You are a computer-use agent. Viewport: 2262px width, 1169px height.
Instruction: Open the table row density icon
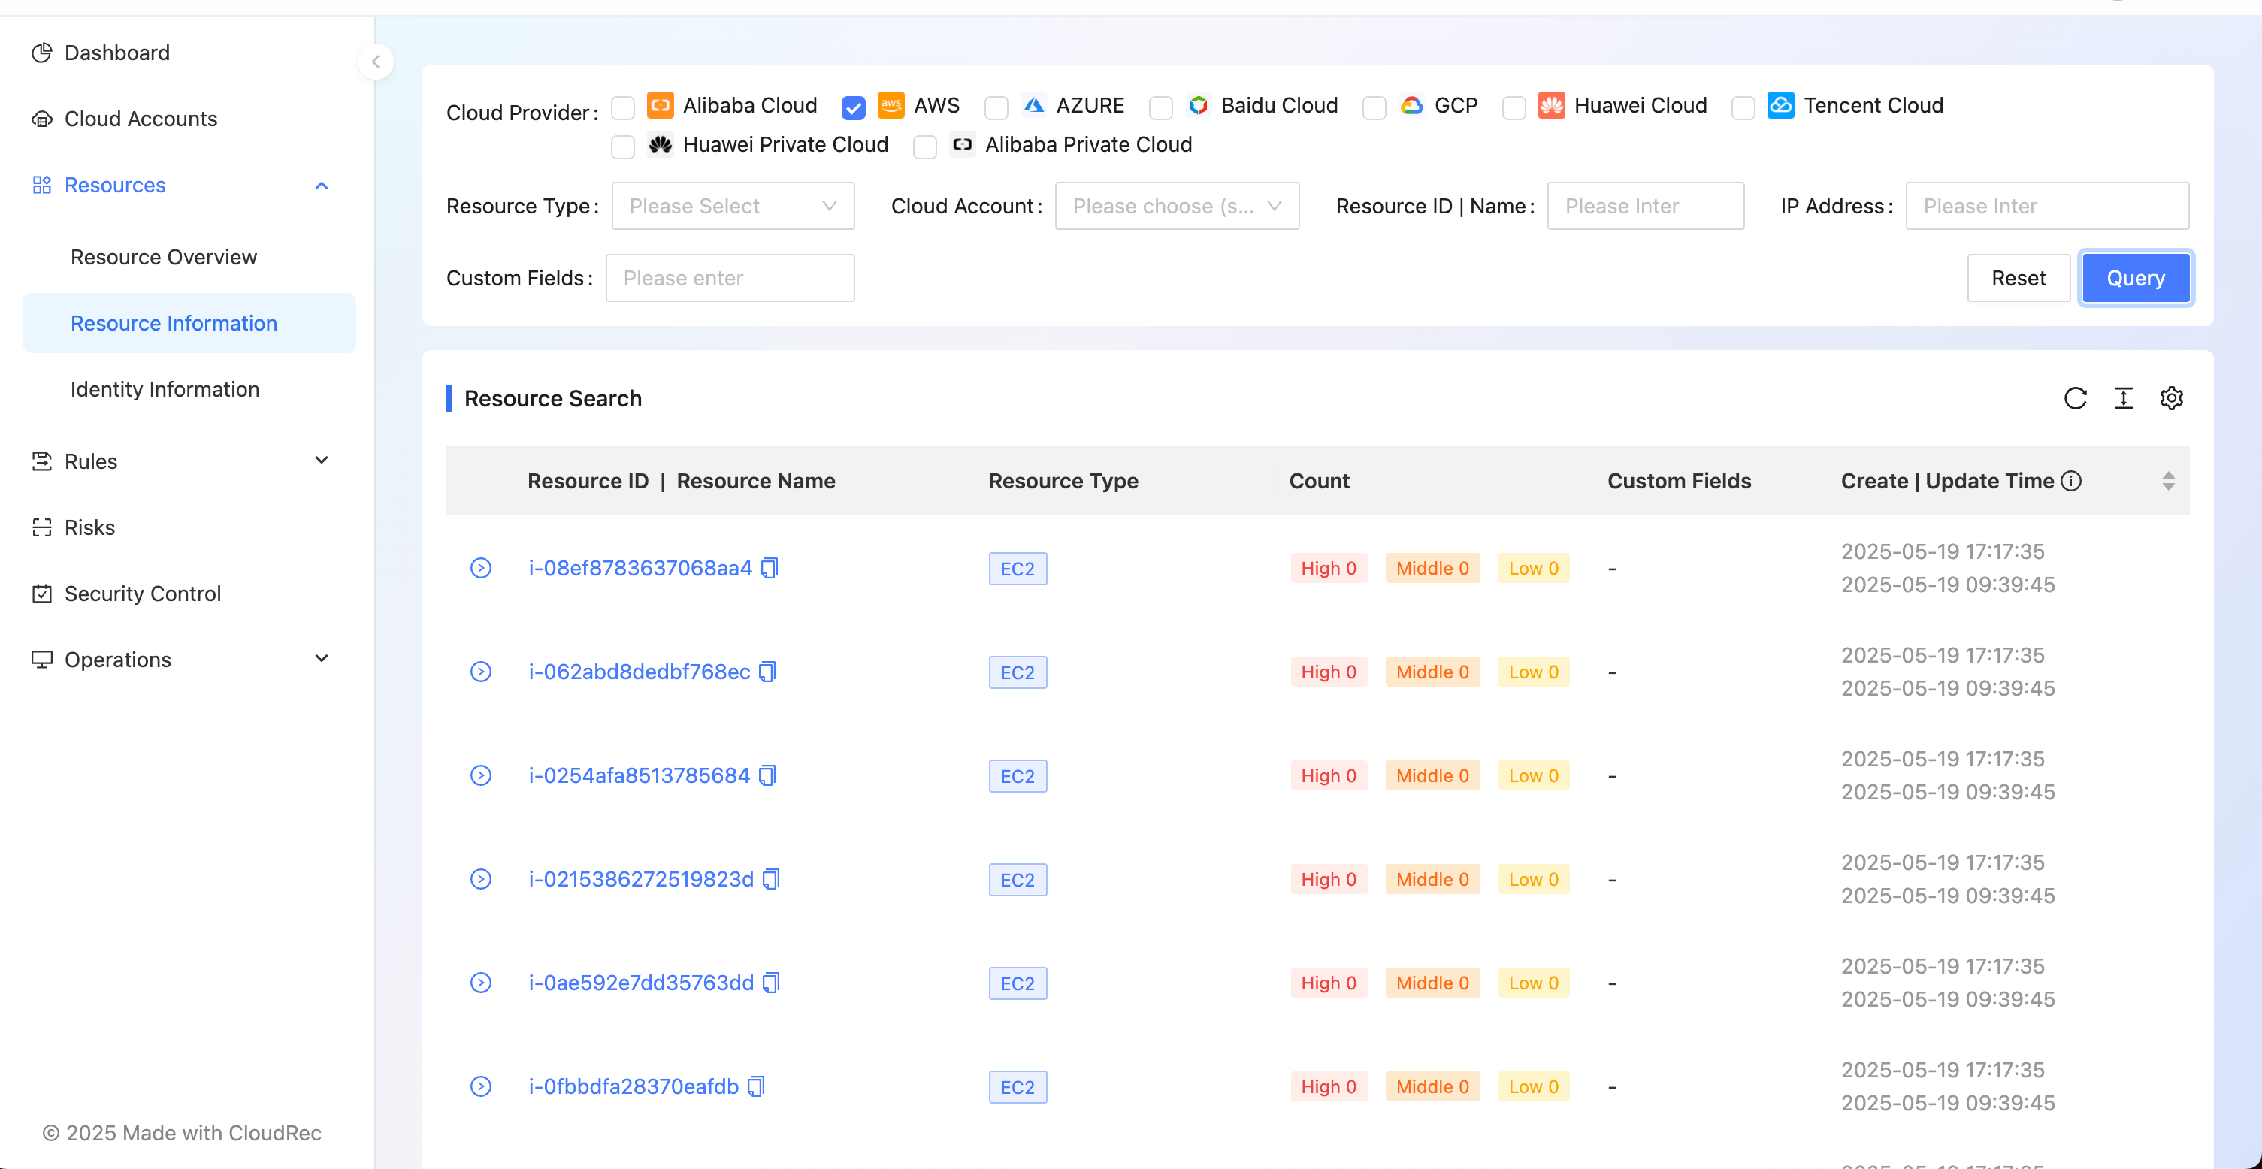[2123, 398]
